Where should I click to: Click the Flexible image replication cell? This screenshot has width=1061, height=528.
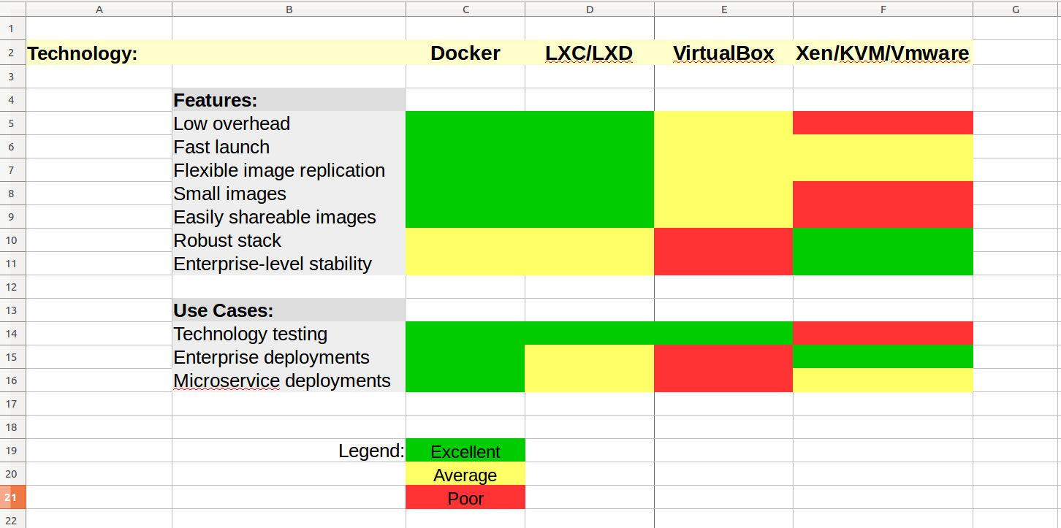[x=289, y=170]
